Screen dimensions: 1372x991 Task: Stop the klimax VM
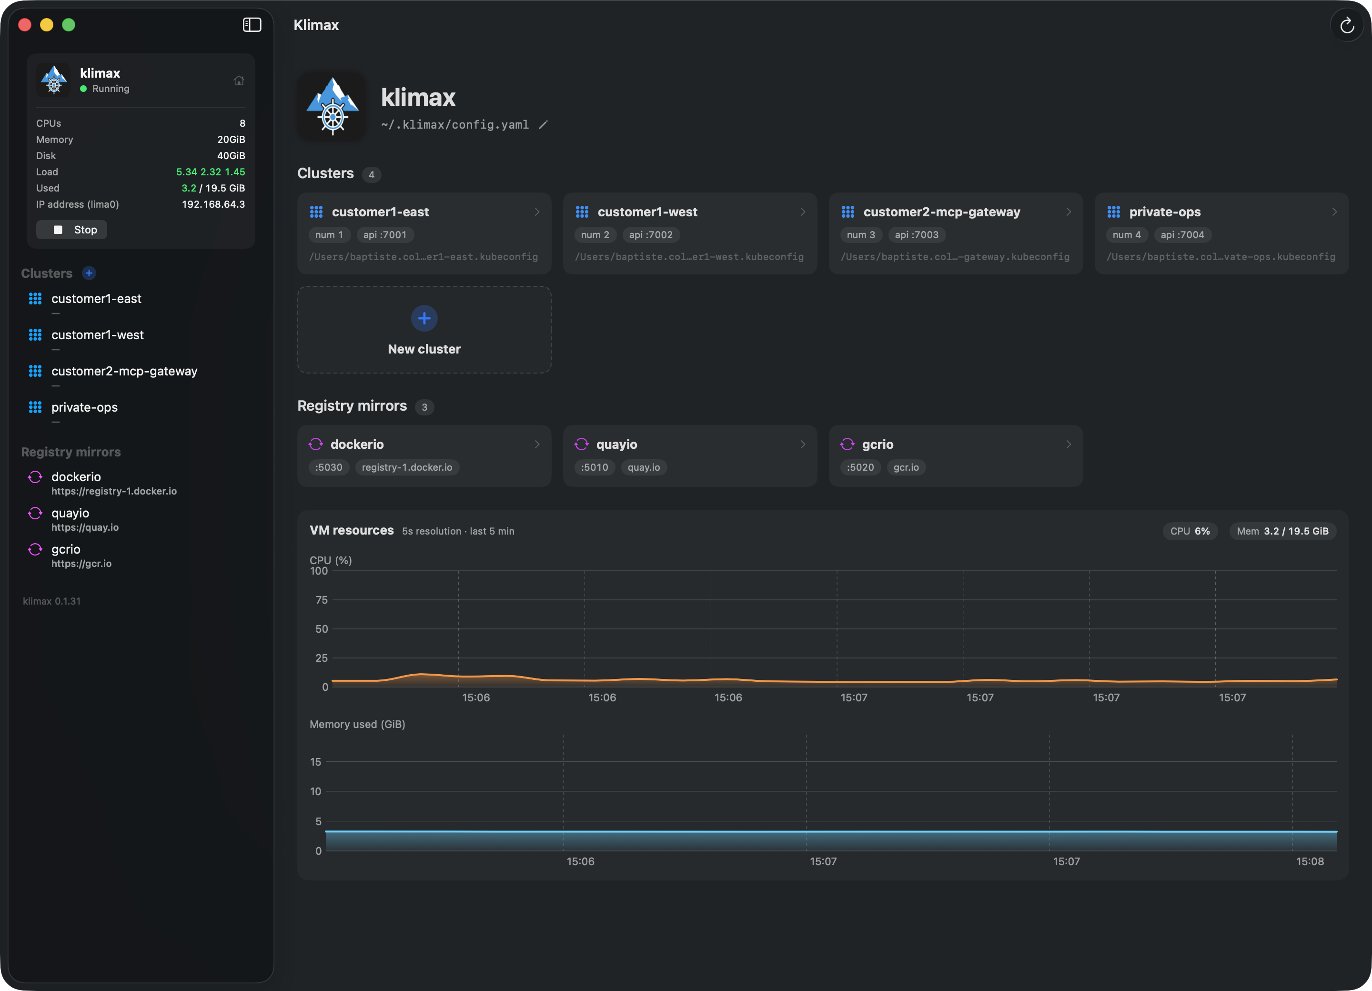[x=71, y=230]
